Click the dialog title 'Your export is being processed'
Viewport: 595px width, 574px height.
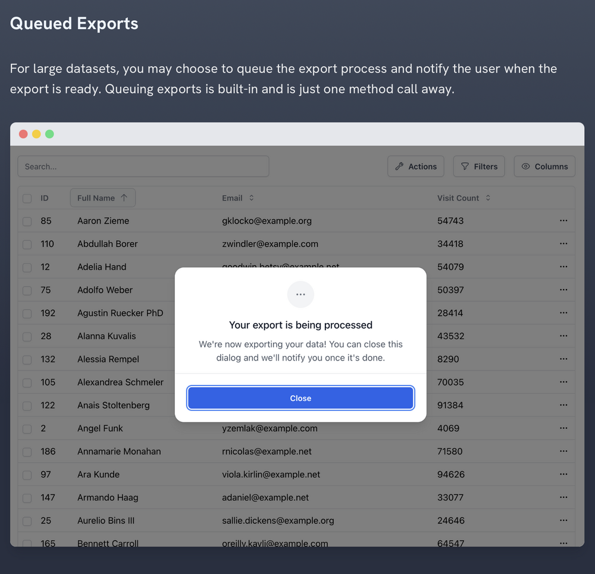300,325
